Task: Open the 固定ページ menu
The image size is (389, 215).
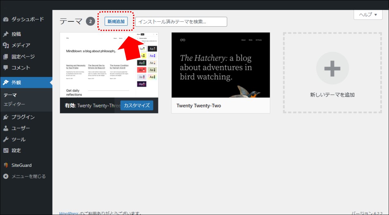Action: (x=26, y=57)
